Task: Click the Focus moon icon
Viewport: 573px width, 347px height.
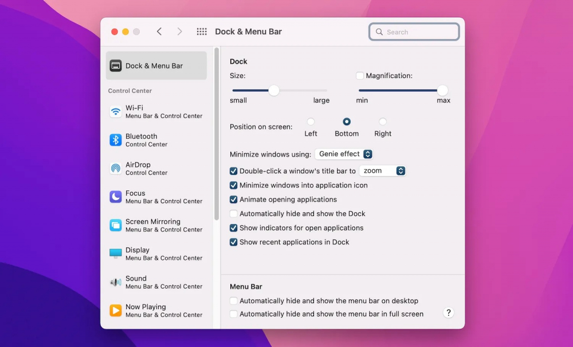Action: pyautogui.click(x=116, y=197)
